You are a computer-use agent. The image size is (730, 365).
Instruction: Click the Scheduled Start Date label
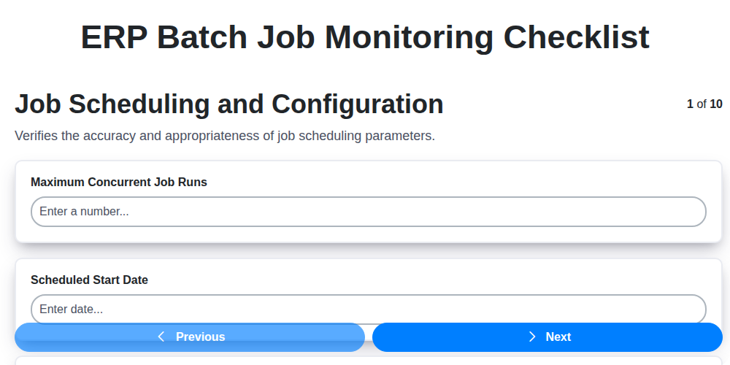(x=89, y=280)
